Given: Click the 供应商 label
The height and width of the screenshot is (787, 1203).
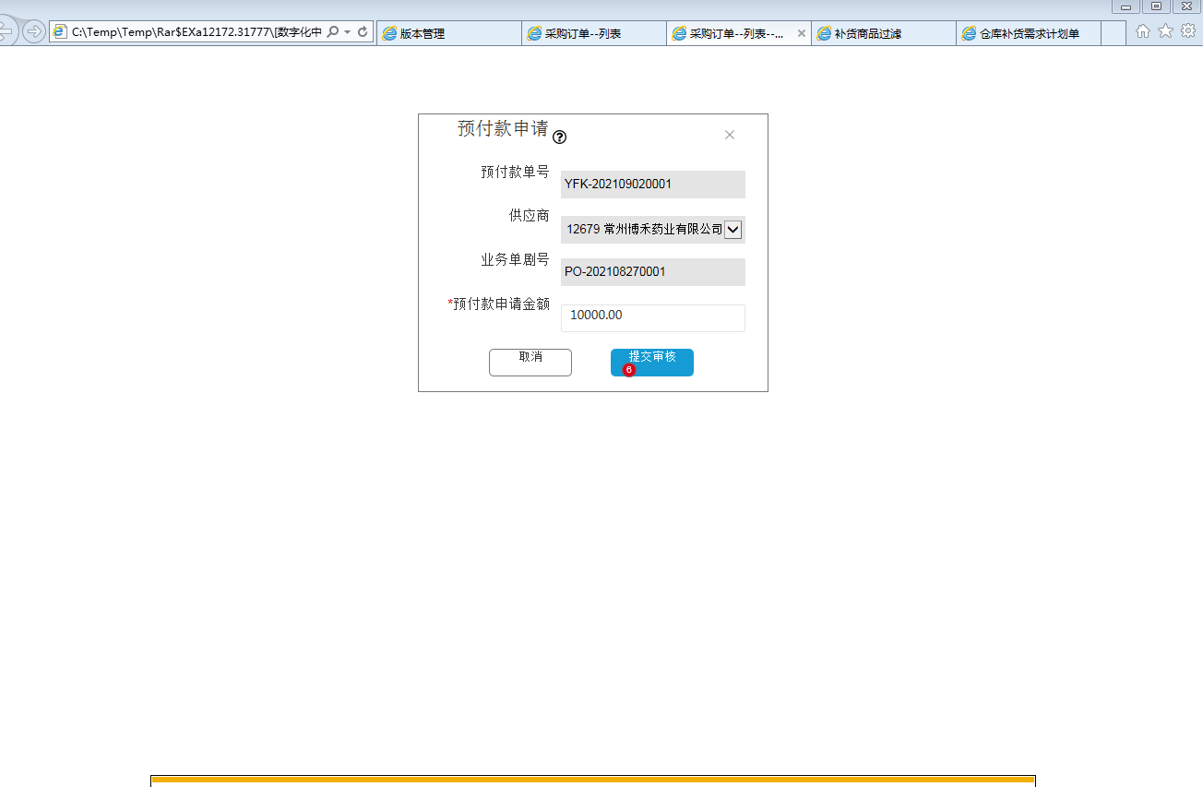Looking at the screenshot, I should tap(529, 216).
